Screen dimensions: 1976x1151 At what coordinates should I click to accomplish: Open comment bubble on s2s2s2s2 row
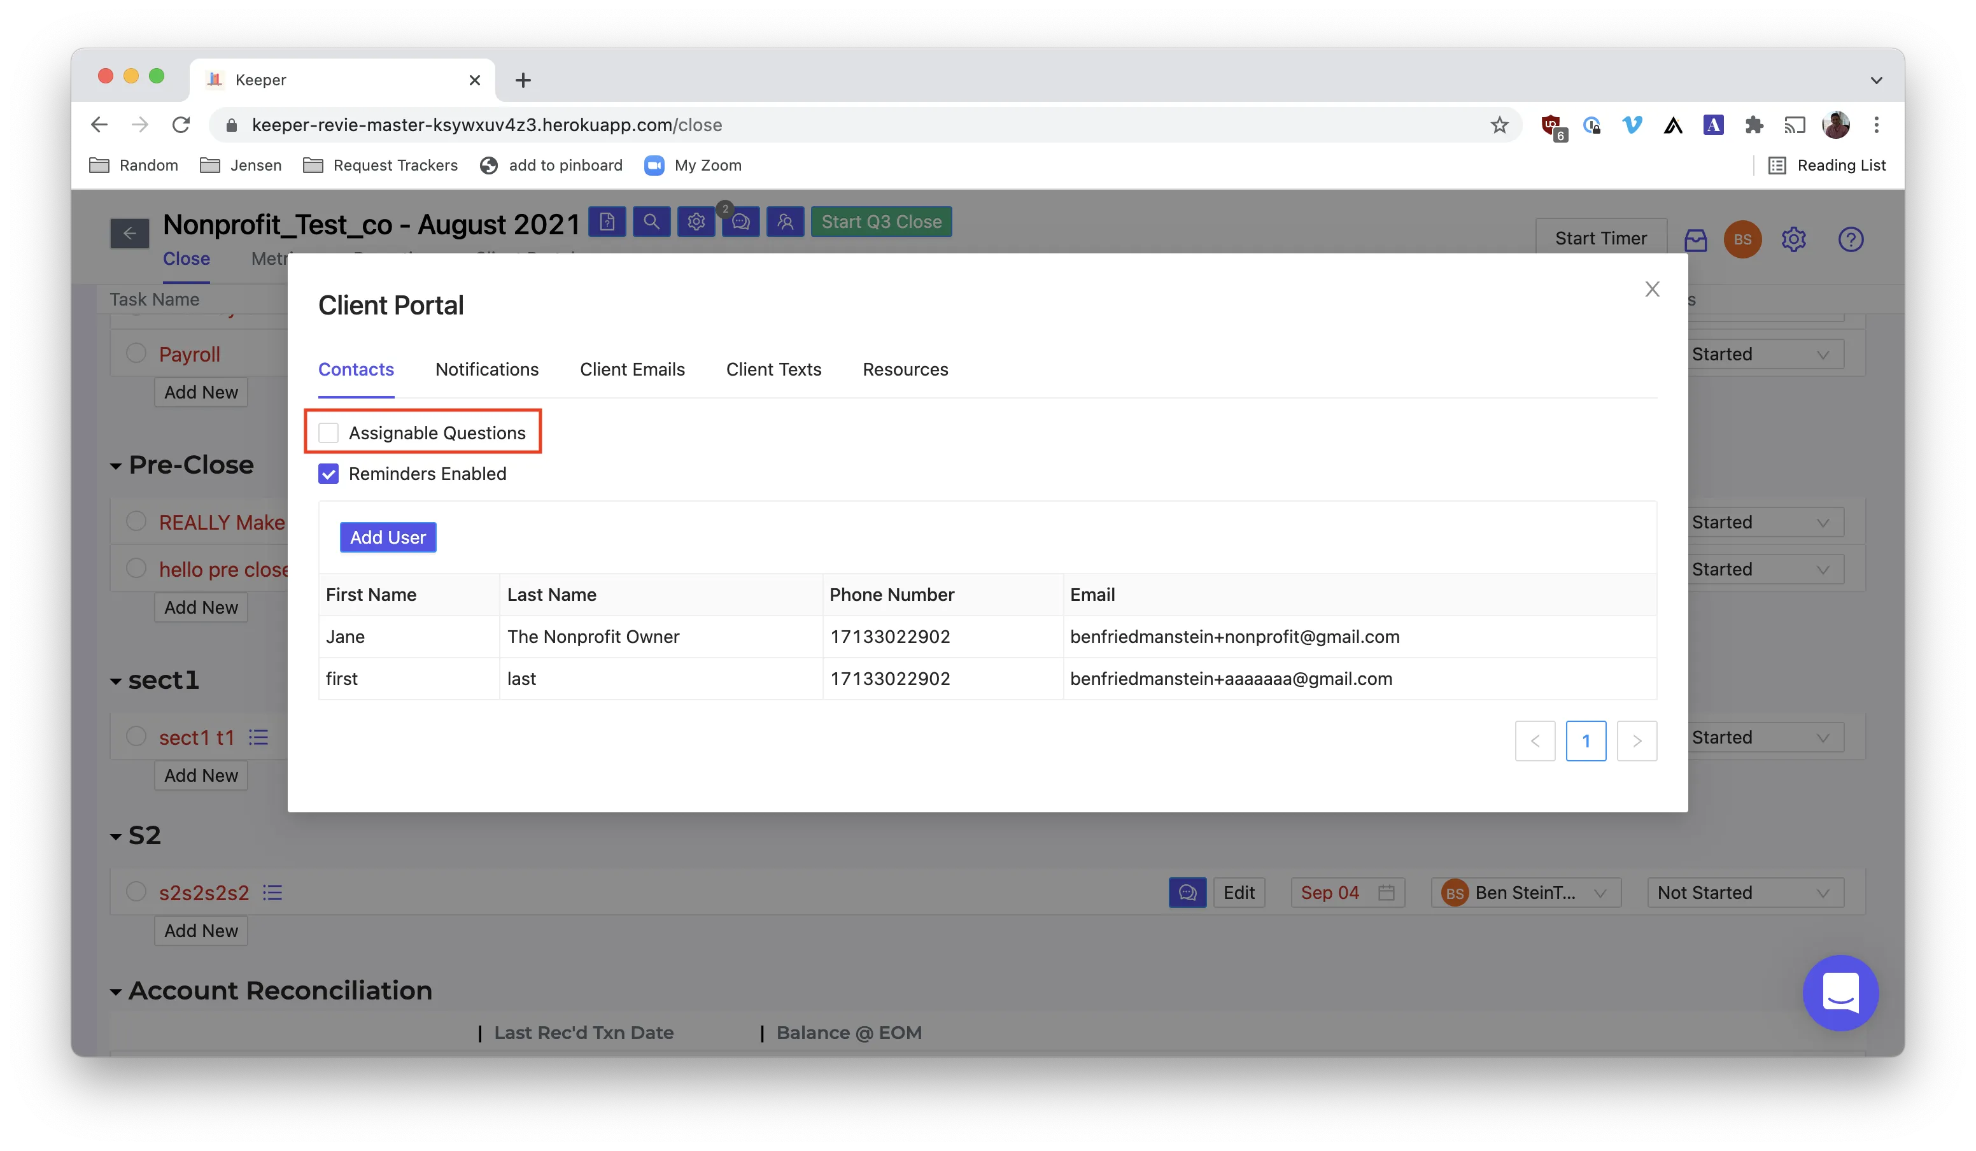pyautogui.click(x=1187, y=893)
